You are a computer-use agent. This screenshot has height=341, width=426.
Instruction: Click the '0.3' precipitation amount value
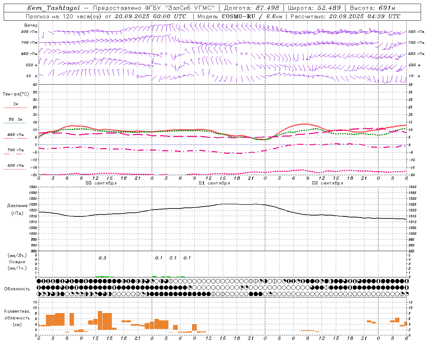pos(103,258)
